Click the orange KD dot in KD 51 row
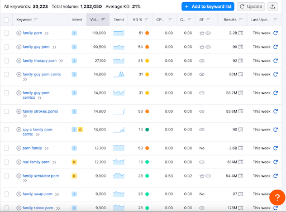Image resolution: width=286 pixels, height=212 pixels. (147, 33)
